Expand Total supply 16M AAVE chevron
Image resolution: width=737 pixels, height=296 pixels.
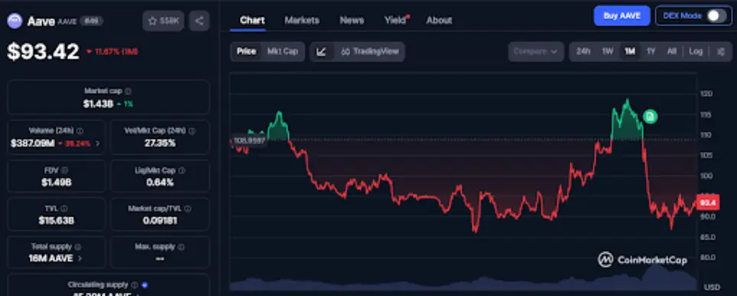80,258
